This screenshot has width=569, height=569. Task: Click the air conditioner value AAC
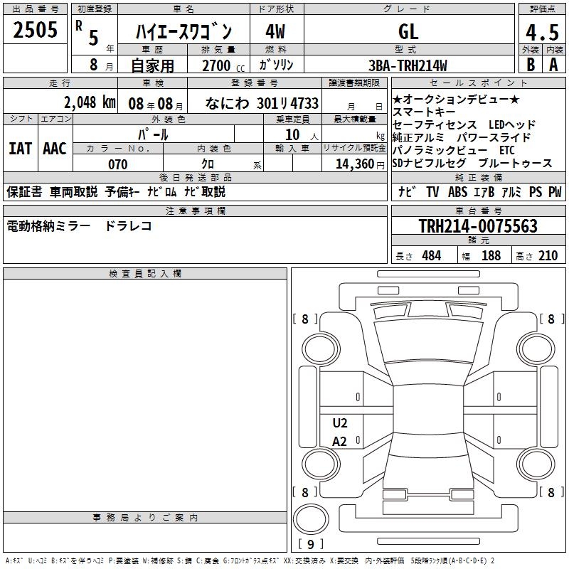pyautogui.click(x=55, y=149)
